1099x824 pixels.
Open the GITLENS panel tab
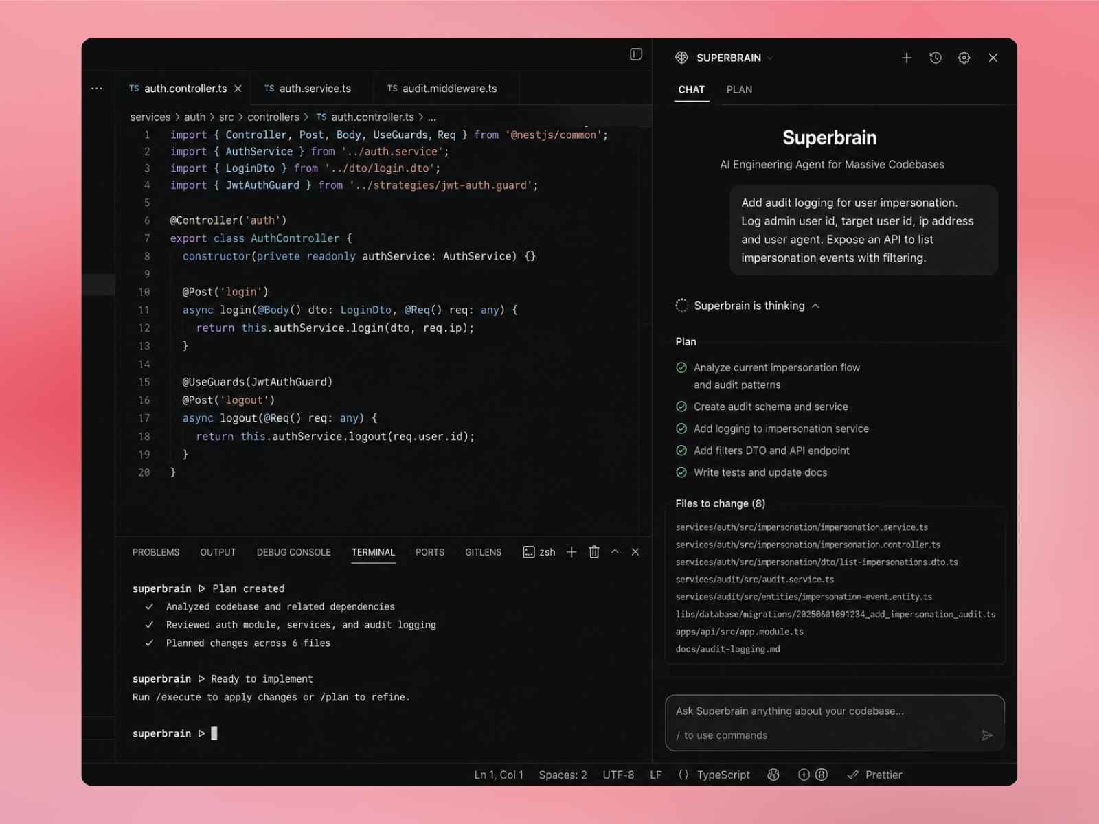tap(483, 552)
